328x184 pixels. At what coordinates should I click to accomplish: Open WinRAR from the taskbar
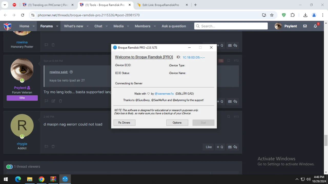coord(53,179)
